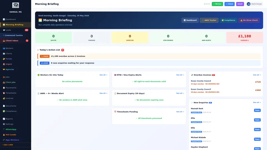Click the Agencies sidebar icon
The width and height of the screenshot is (267, 150).
[x=4, y=69]
